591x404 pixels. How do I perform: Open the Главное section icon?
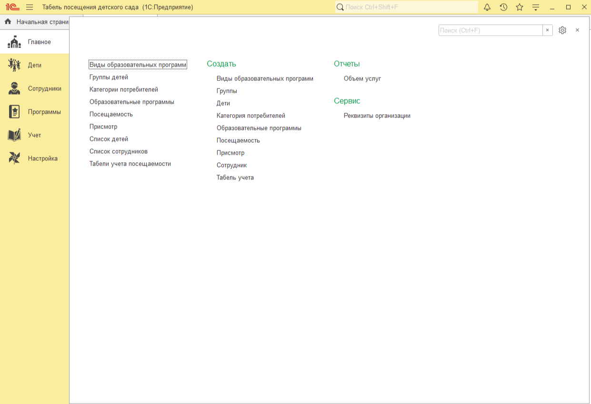[14, 42]
